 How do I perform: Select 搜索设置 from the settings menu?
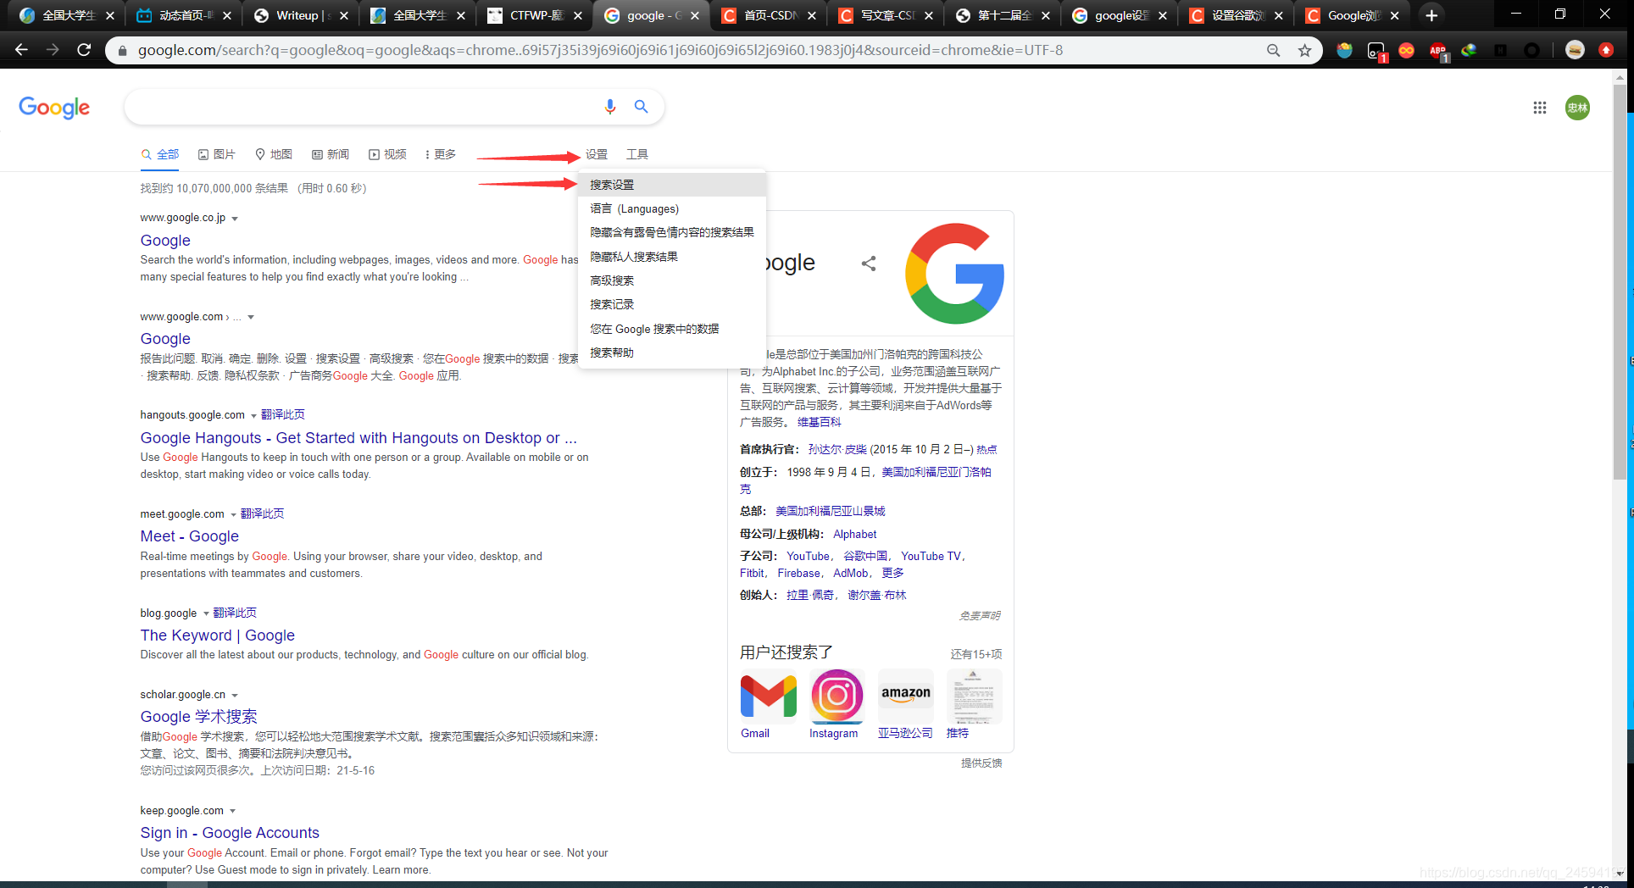(x=672, y=185)
